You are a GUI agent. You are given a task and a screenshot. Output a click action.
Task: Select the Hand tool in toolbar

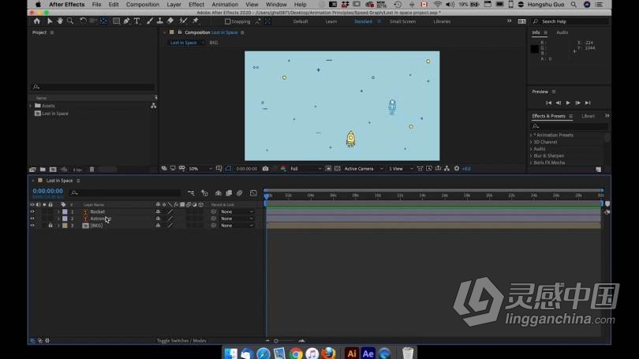[x=60, y=21]
